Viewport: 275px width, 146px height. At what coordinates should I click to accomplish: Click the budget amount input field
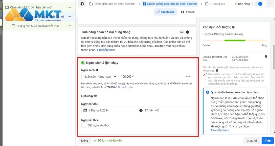click(151, 77)
